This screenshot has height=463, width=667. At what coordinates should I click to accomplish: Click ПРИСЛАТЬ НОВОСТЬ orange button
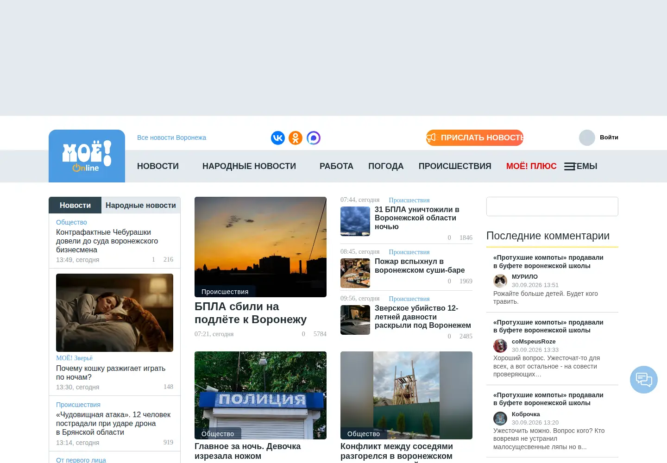click(x=475, y=138)
